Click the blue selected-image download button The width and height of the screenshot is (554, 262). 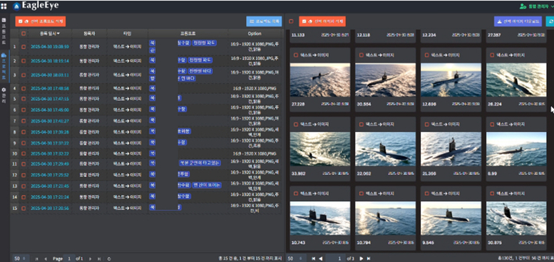(x=517, y=21)
